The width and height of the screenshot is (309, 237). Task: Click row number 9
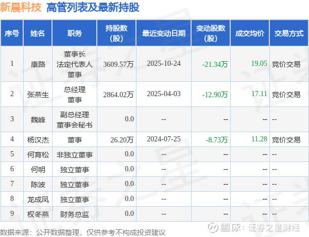coord(12,213)
